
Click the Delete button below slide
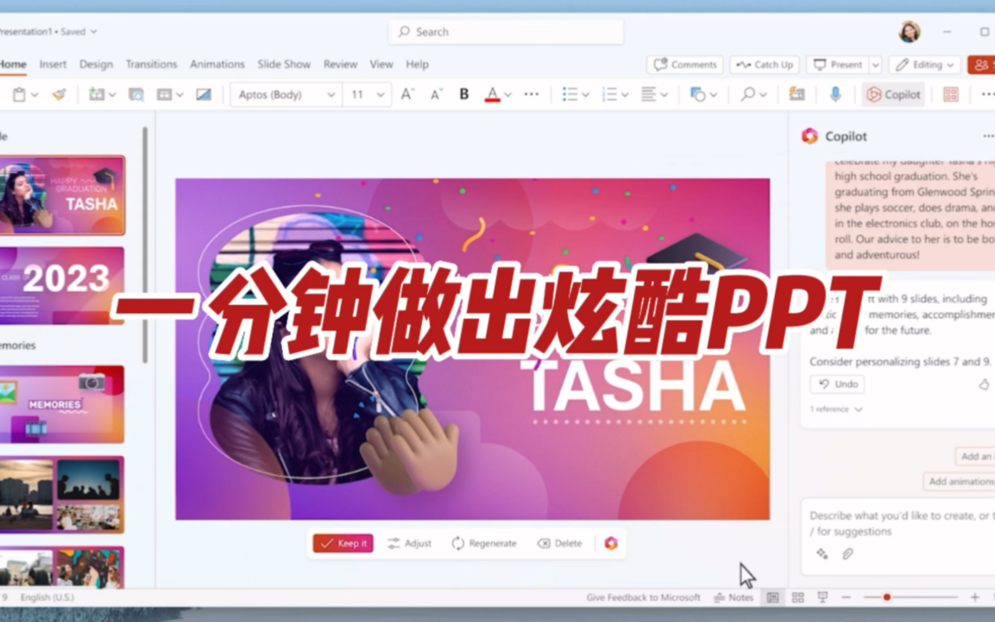coord(560,543)
